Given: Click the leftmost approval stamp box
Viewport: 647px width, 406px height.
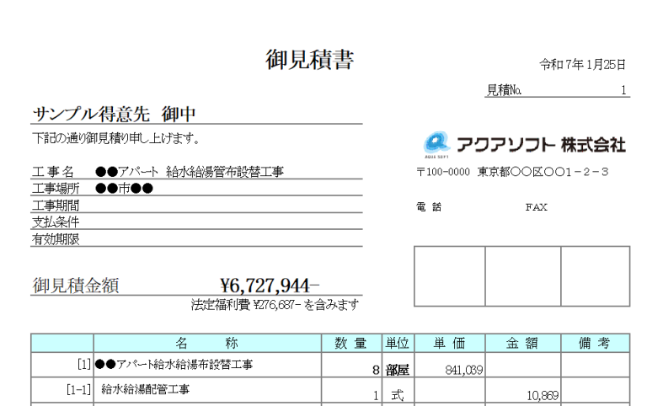Looking at the screenshot, I should (449, 276).
